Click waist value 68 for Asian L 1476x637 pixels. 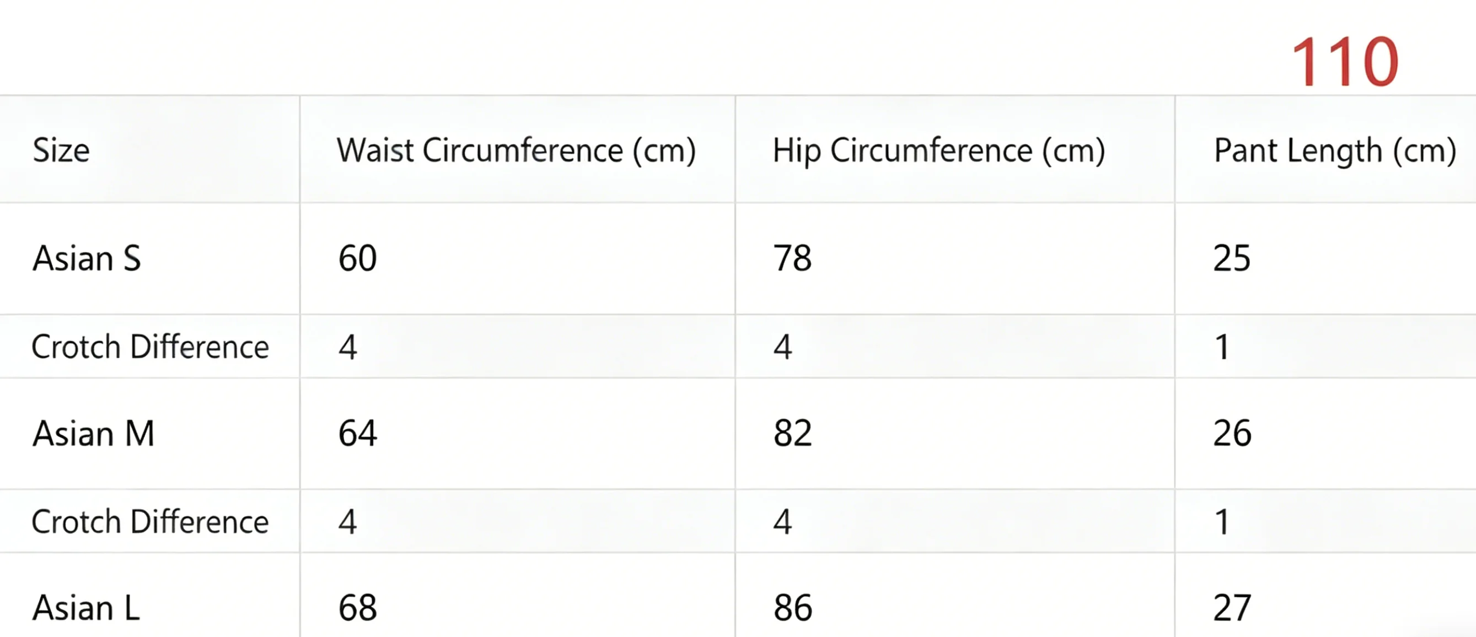[x=357, y=608]
